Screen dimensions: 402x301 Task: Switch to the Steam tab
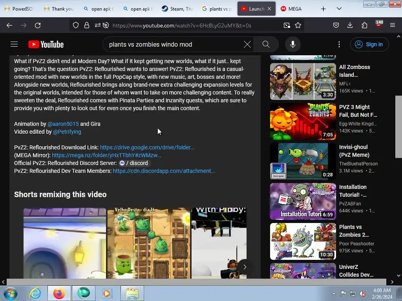[x=177, y=9]
